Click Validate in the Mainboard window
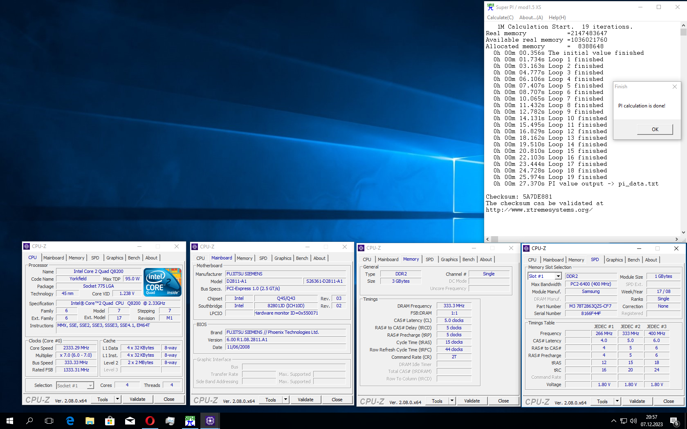Viewport: 687px width, 429px height. point(305,400)
